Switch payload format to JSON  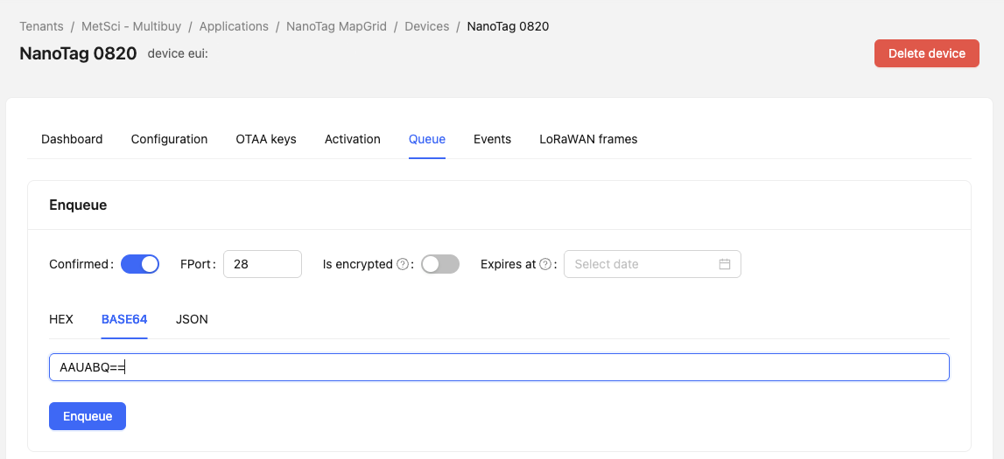coord(192,319)
